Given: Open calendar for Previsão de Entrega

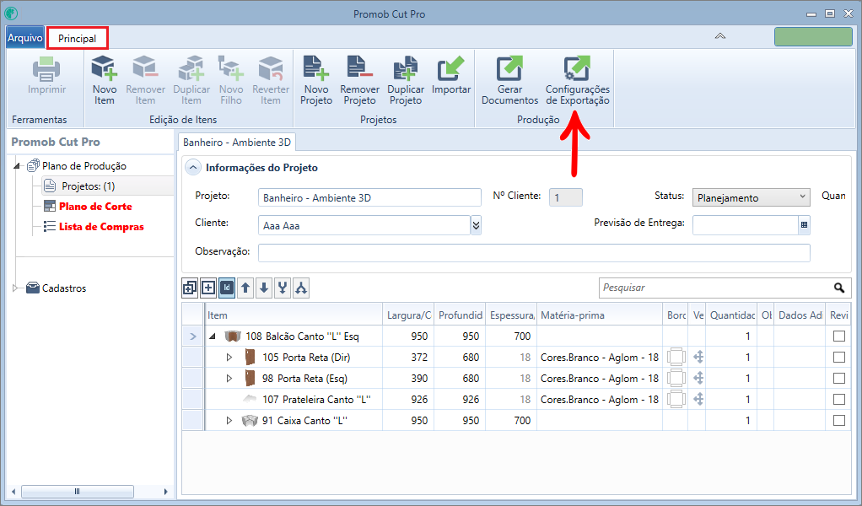Looking at the screenshot, I should click(x=805, y=225).
